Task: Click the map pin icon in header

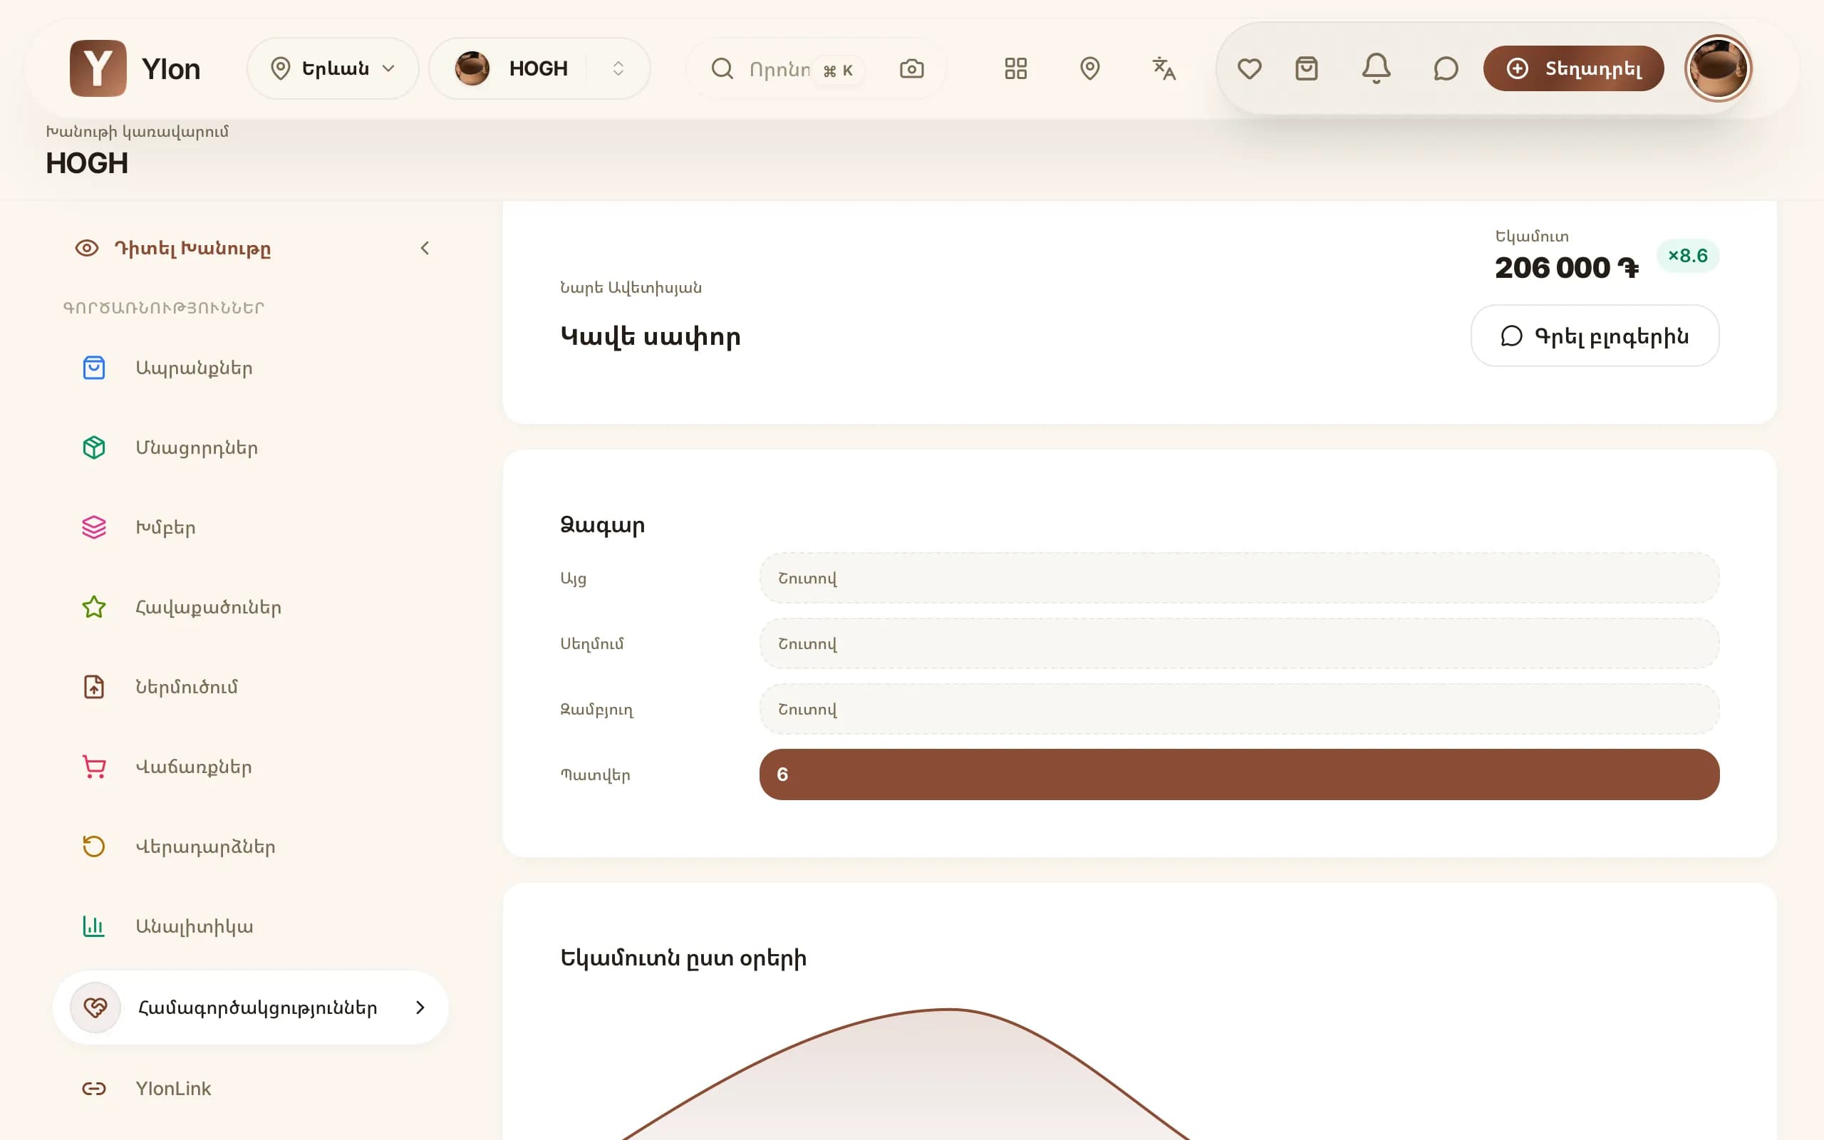Action: (1089, 68)
